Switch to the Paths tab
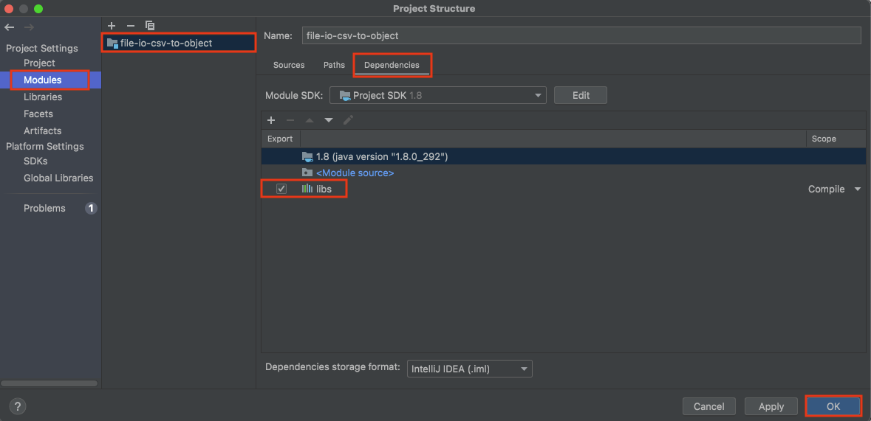This screenshot has height=421, width=871. tap(335, 65)
